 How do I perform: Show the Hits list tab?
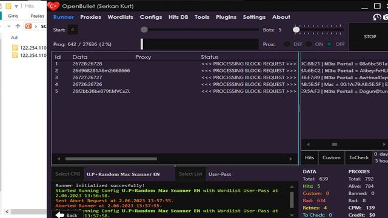click(x=309, y=157)
